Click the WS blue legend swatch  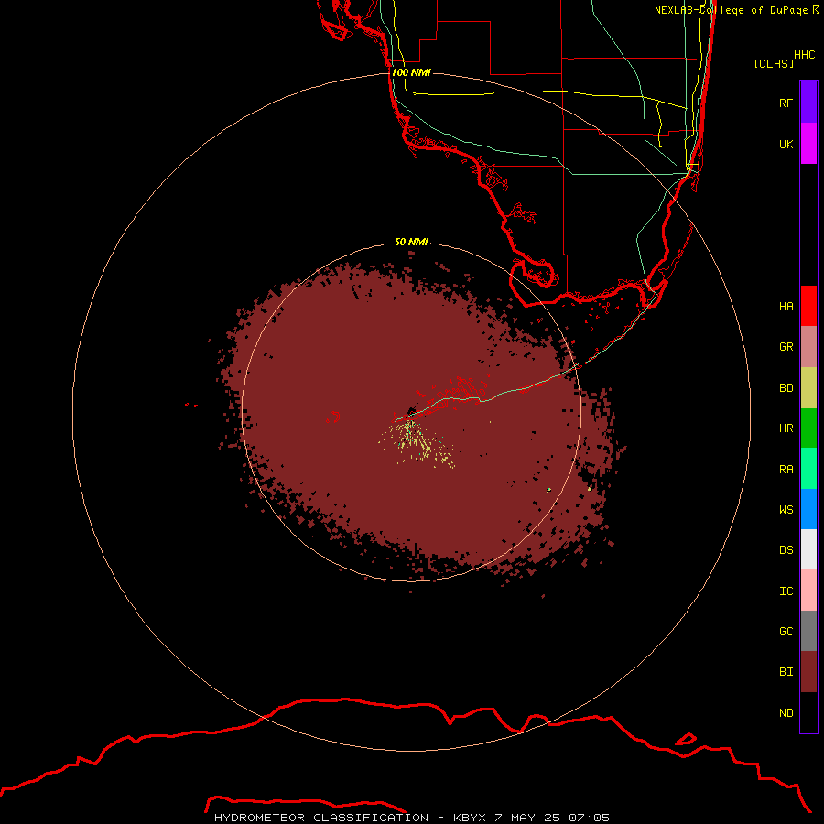click(808, 509)
